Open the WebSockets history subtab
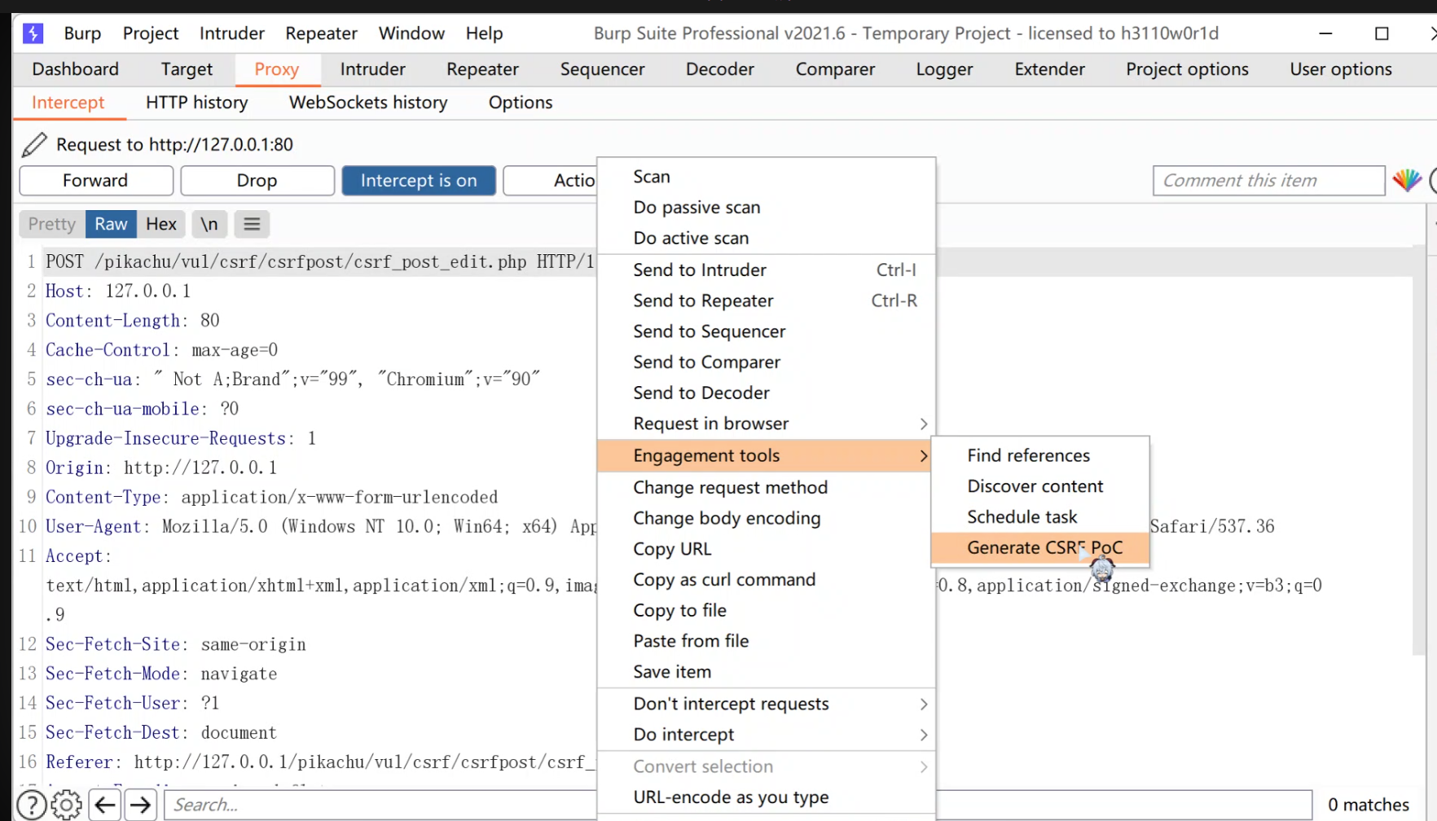This screenshot has height=821, width=1437. [x=368, y=103]
